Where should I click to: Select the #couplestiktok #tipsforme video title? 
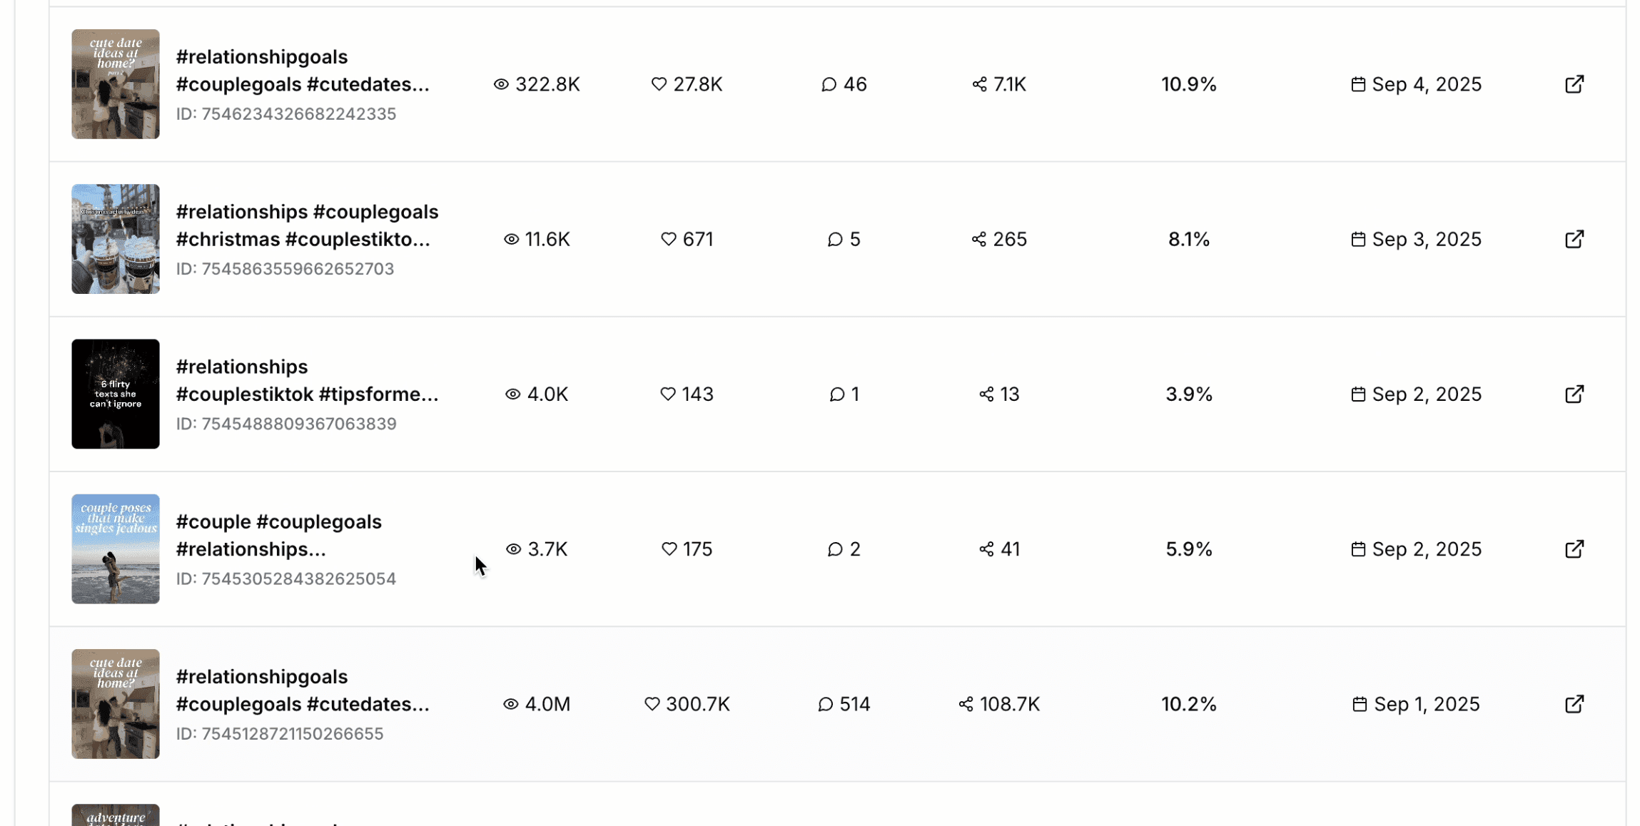click(308, 380)
